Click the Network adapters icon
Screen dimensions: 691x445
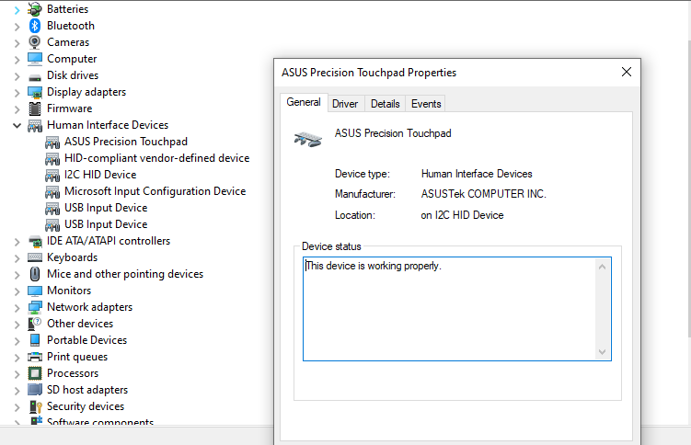pyautogui.click(x=35, y=307)
